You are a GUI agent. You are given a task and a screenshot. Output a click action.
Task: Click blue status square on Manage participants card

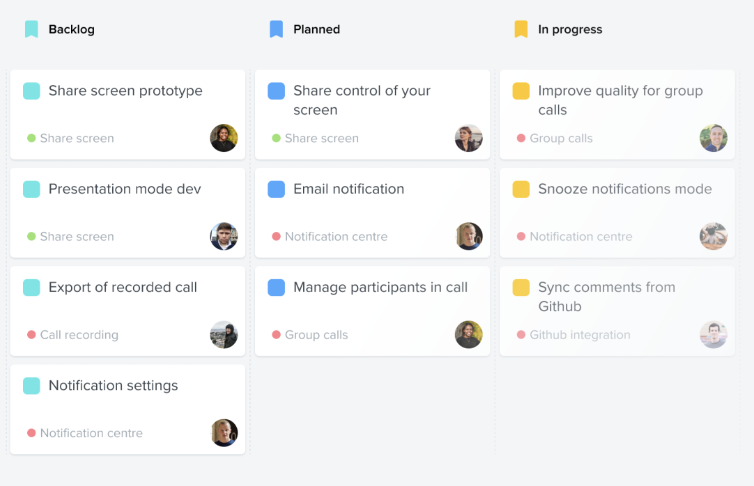276,287
